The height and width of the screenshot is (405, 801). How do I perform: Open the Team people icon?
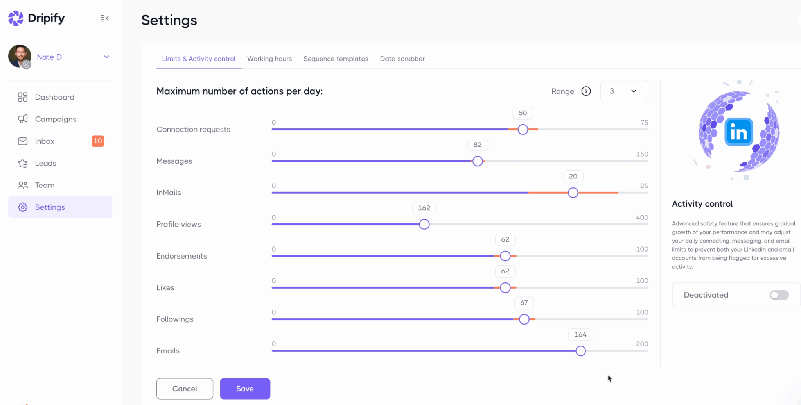pos(23,185)
